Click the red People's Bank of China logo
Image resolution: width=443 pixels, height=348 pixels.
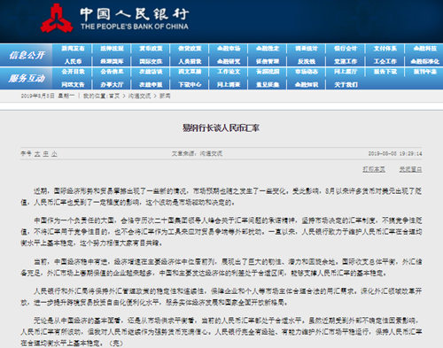click(57, 19)
